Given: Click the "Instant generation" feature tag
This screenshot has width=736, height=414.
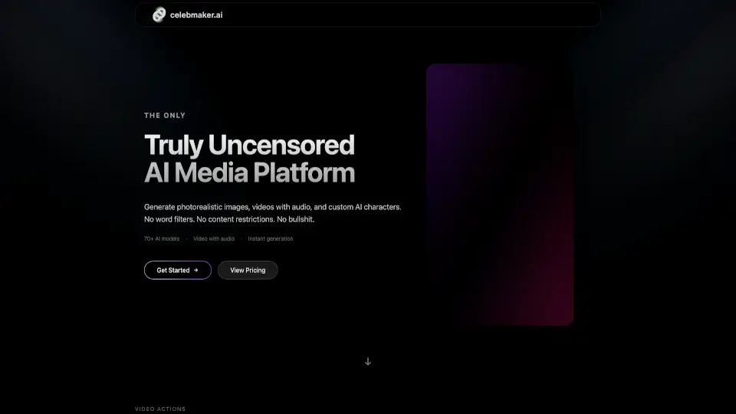Looking at the screenshot, I should click(270, 238).
